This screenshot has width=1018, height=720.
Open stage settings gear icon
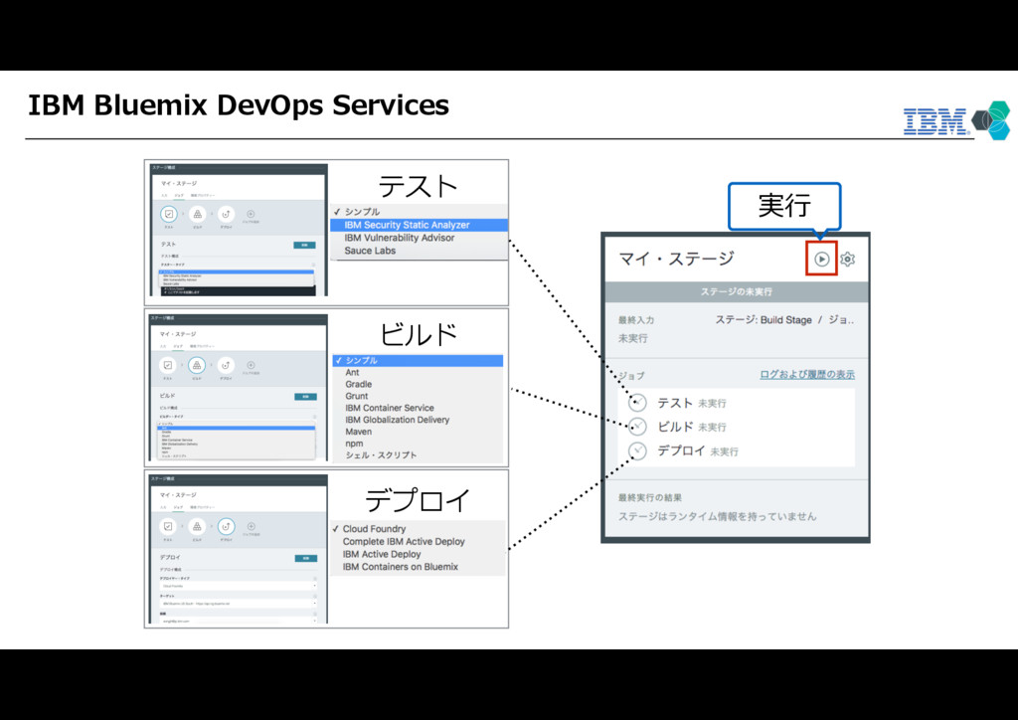click(847, 259)
